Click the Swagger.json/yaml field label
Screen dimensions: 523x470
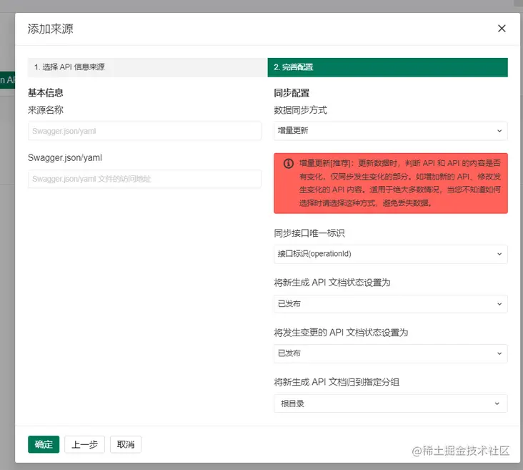tap(65, 157)
